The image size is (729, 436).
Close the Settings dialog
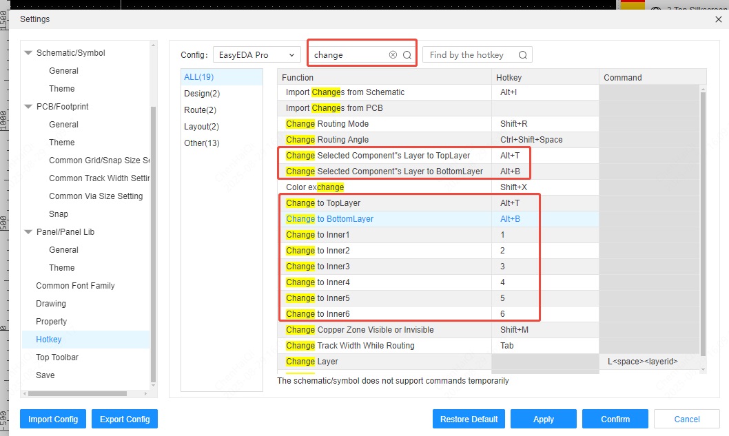[x=719, y=19]
